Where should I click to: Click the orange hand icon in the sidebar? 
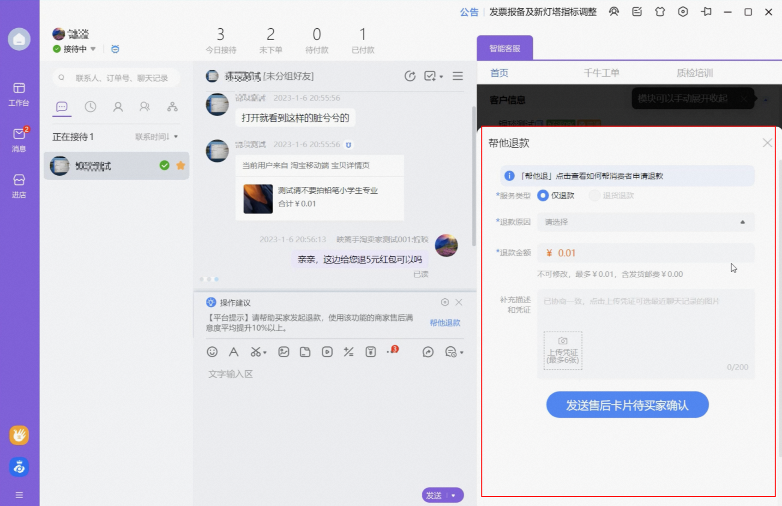(19, 435)
